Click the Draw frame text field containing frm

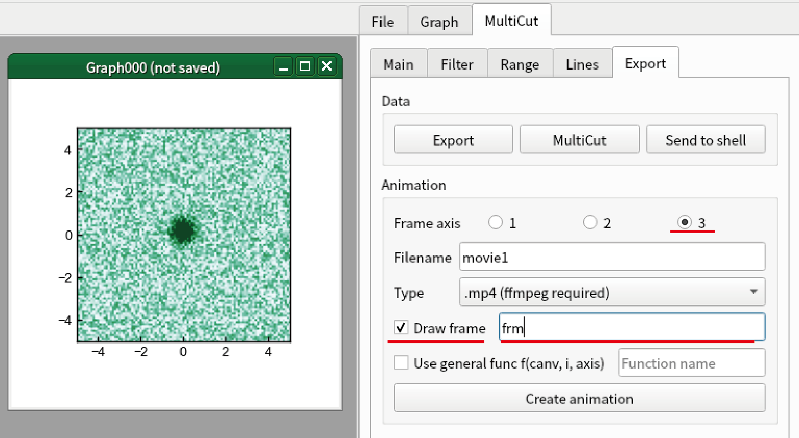tap(632, 327)
